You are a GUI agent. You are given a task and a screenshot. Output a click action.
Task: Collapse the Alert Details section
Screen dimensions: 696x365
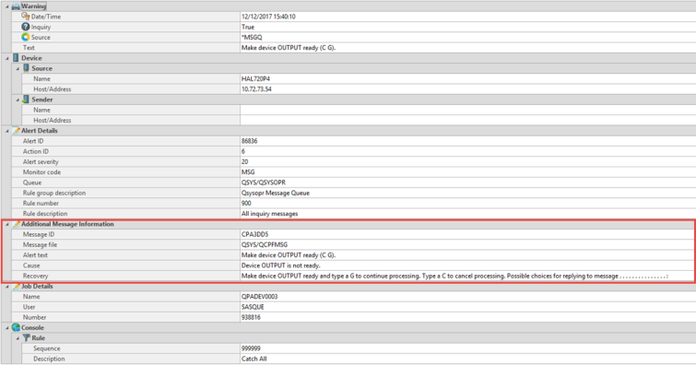pos(6,131)
